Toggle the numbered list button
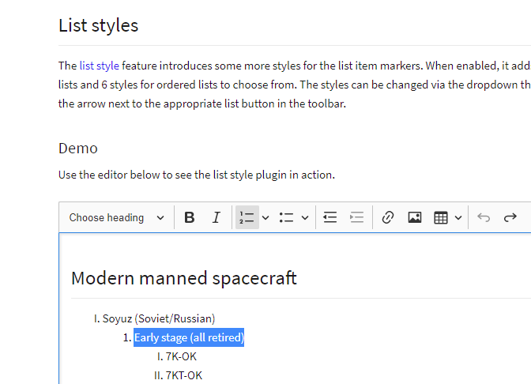This screenshot has height=384, width=531. coord(247,217)
